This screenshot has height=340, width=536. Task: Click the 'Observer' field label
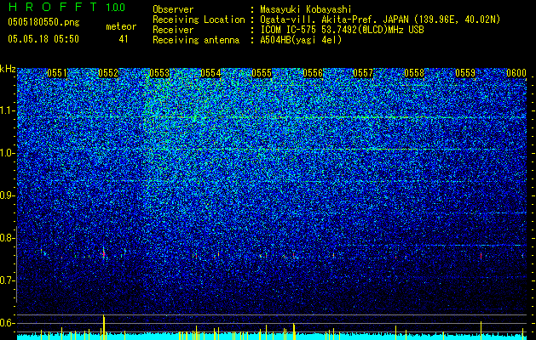(173, 9)
